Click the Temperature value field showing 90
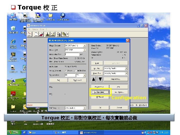Viewport: 180px width, 135px height. pyautogui.click(x=70, y=75)
